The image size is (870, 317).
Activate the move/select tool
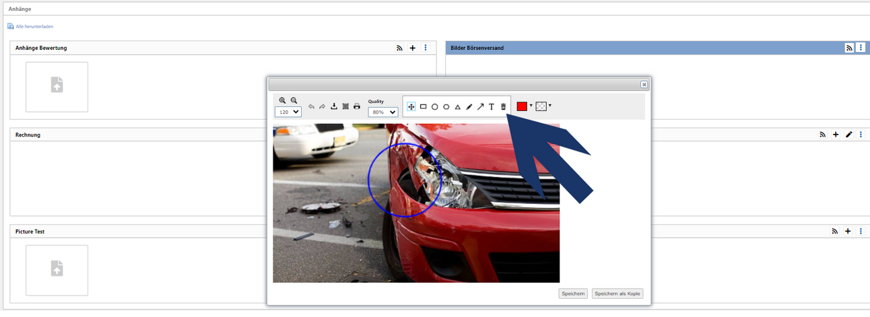click(x=411, y=106)
